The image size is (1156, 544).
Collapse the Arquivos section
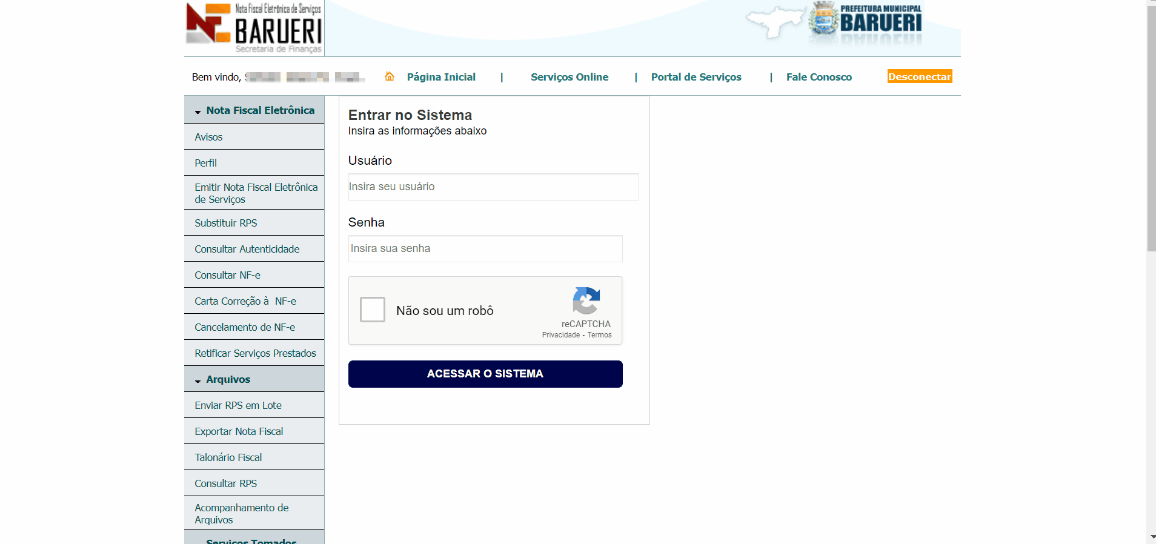[254, 379]
